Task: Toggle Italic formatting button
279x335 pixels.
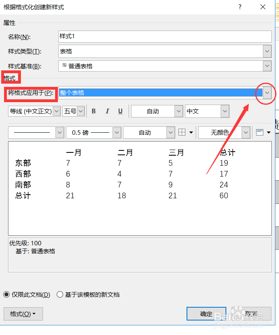Action: [x=107, y=111]
